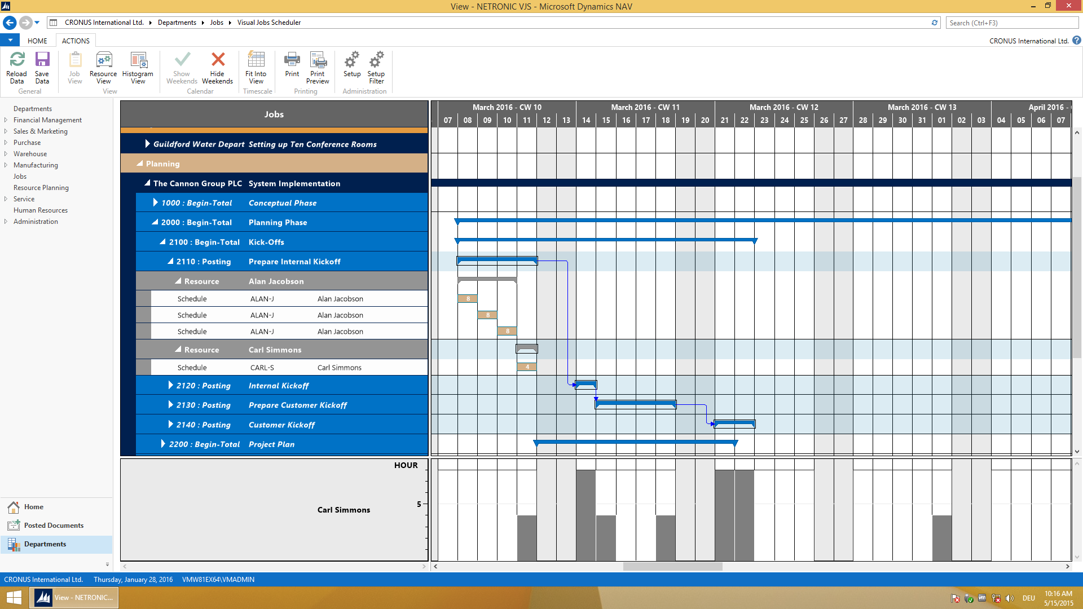Select the HOME ribbon tab
This screenshot has width=1083, height=609.
click(x=37, y=41)
